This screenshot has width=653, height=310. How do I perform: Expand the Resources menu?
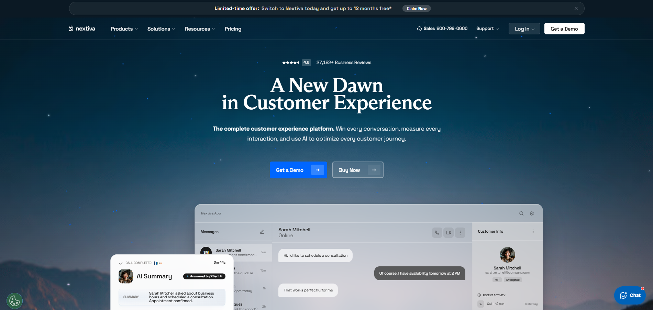point(200,29)
